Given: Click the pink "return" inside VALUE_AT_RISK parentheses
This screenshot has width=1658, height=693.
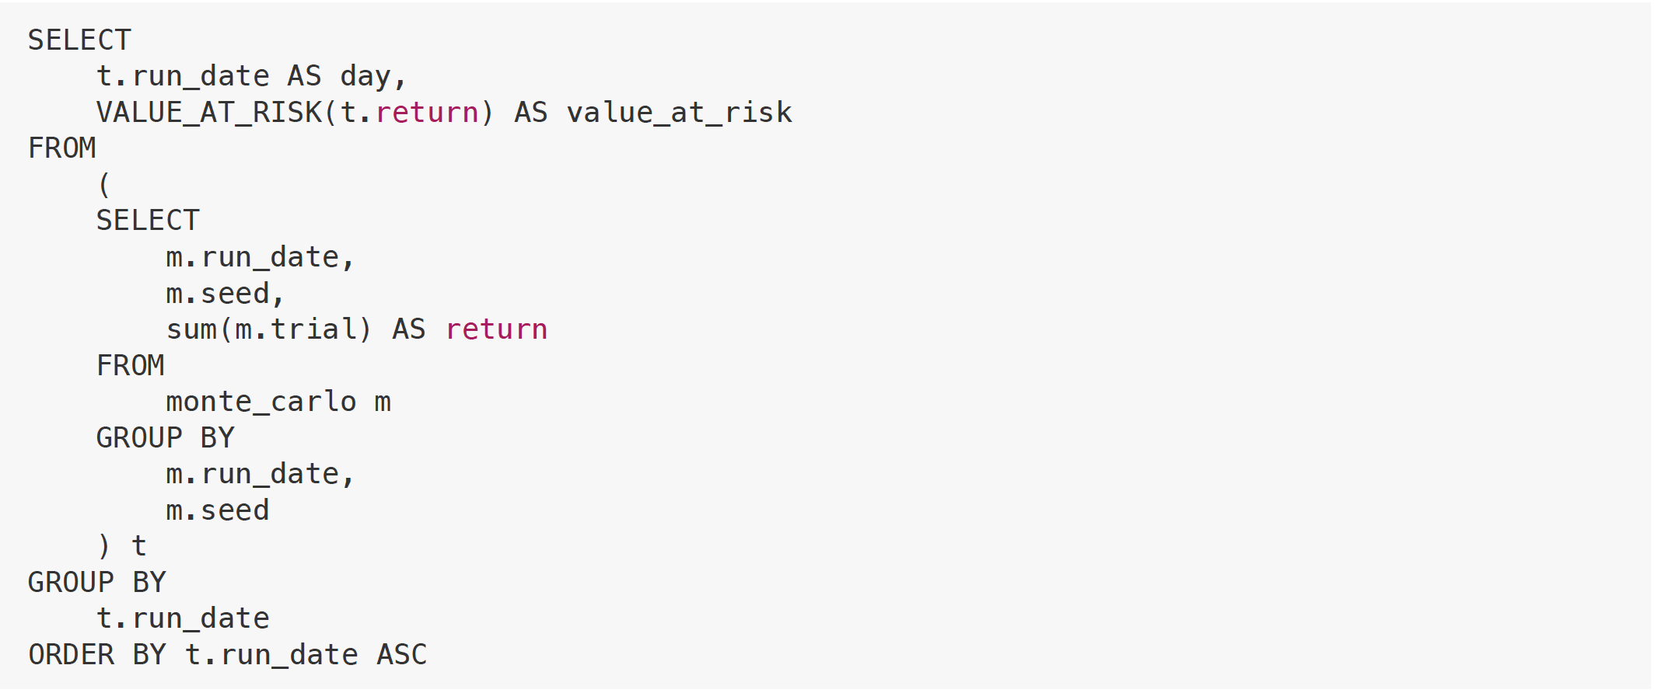Looking at the screenshot, I should coord(427,113).
